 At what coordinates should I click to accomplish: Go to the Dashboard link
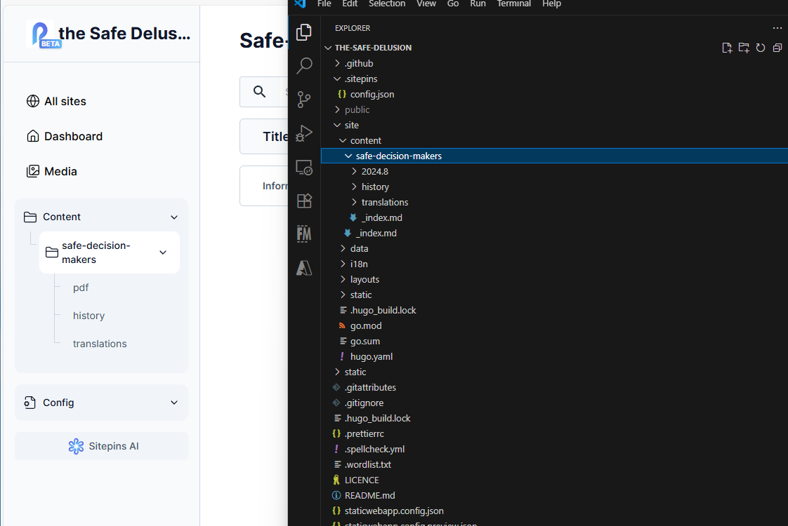click(73, 136)
